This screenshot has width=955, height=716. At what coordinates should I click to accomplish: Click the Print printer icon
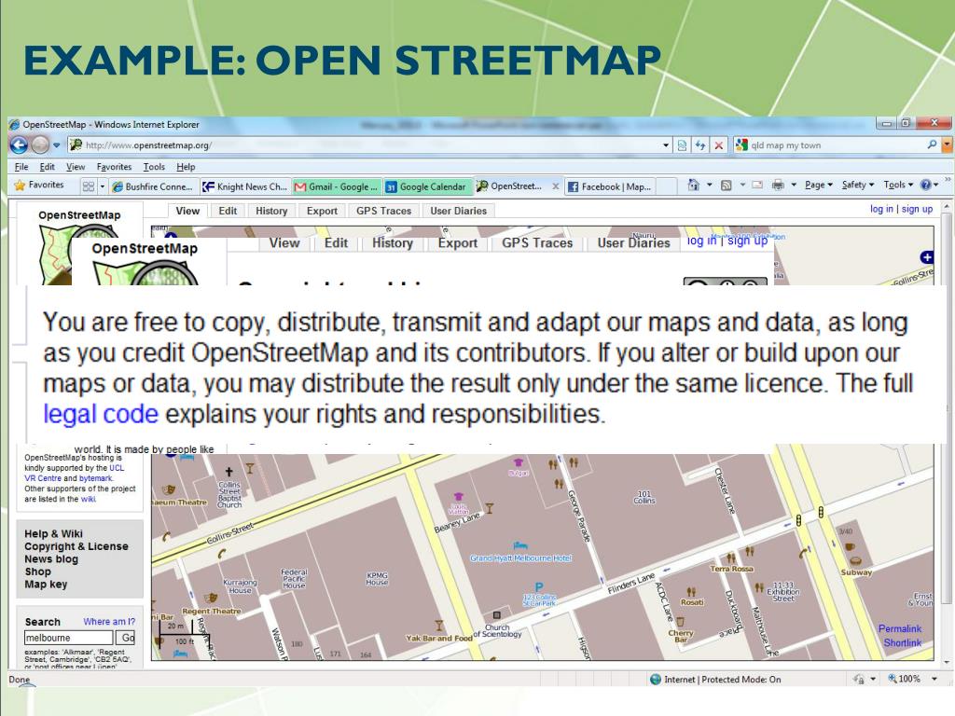pyautogui.click(x=778, y=186)
